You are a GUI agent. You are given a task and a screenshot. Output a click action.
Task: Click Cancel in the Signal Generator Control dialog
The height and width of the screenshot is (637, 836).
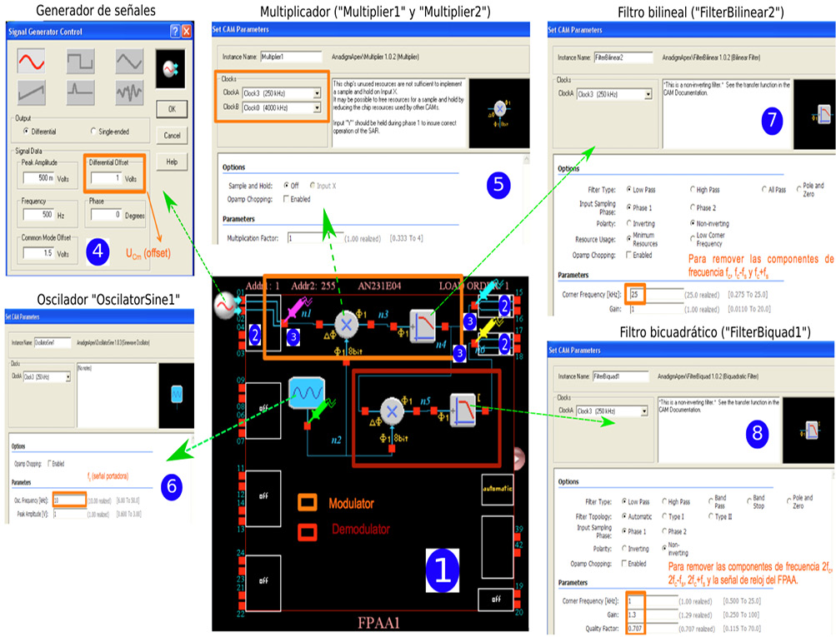click(171, 135)
